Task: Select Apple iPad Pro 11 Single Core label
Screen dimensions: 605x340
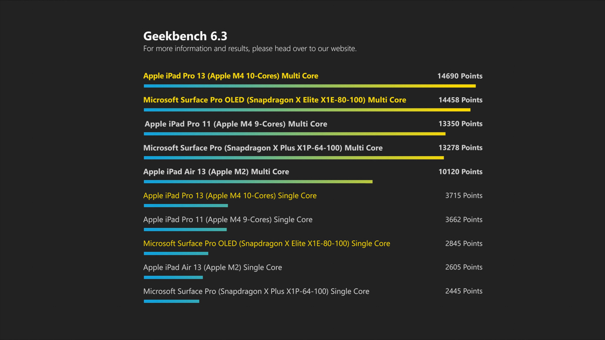Action: click(x=227, y=220)
